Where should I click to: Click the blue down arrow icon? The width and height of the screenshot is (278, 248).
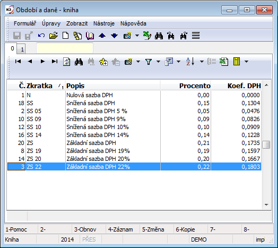pos(115,36)
